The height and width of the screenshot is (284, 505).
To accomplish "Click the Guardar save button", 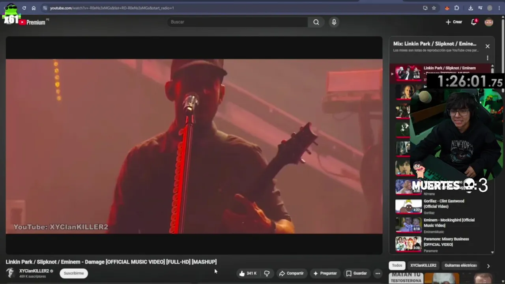I will point(357,273).
